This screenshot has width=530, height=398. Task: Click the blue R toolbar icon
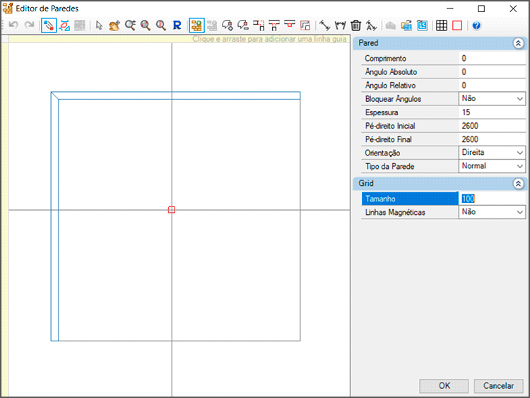coord(177,25)
